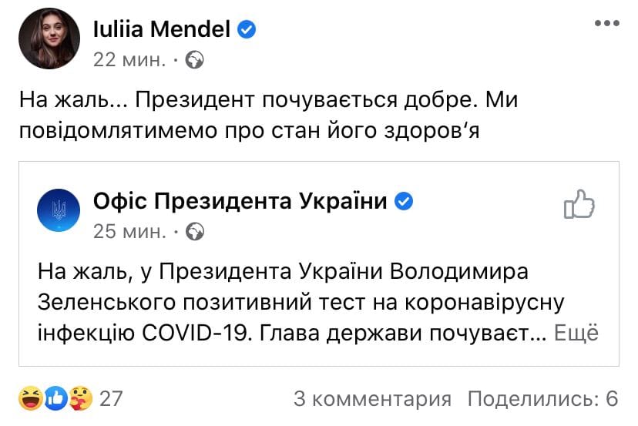This screenshot has width=638, height=426.
Task: Click the Care hug reaction emoji
Action: coord(79,398)
